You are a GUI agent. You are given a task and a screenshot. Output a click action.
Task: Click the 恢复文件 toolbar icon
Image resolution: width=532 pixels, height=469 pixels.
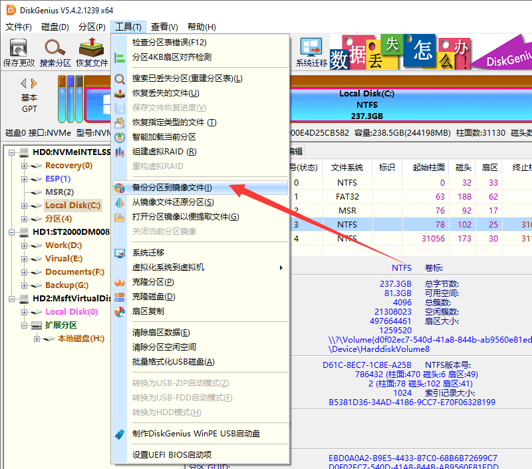[91, 48]
